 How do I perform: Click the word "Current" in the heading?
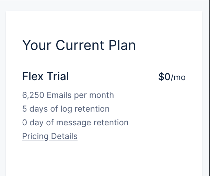point(80,45)
